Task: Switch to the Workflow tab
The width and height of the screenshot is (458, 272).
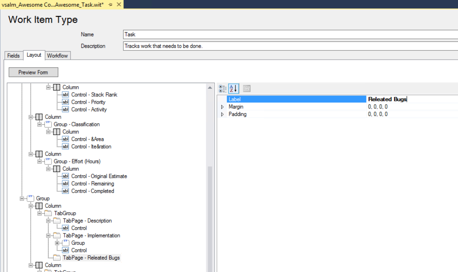Action: pos(57,56)
